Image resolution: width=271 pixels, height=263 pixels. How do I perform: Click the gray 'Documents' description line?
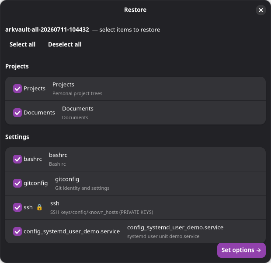[75, 117]
